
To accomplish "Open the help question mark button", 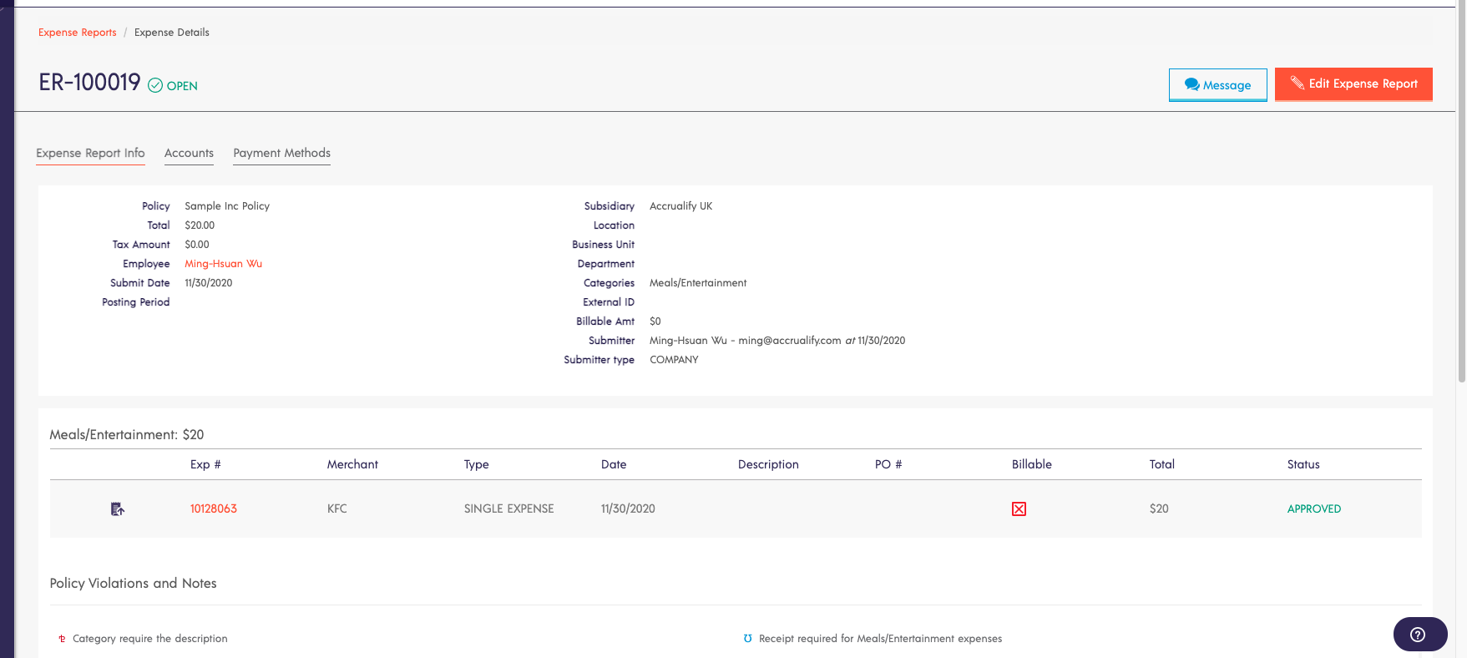I will 1419,635.
